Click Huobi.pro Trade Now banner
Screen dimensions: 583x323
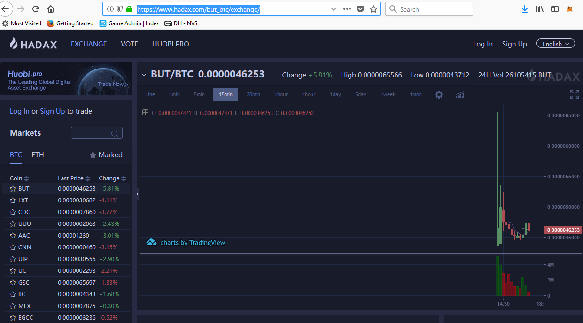pyautogui.click(x=66, y=79)
